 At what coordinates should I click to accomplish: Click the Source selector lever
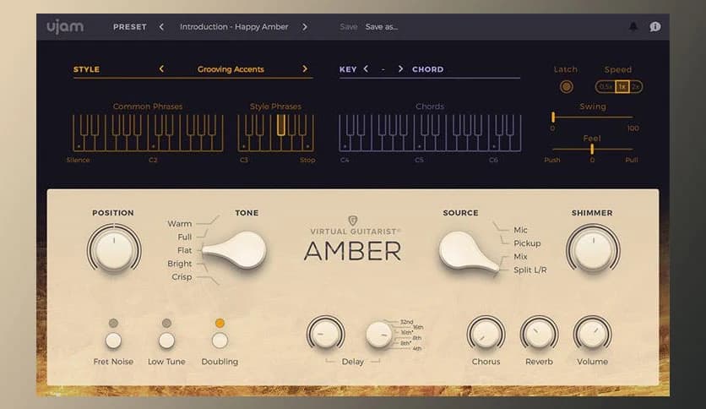(x=468, y=253)
